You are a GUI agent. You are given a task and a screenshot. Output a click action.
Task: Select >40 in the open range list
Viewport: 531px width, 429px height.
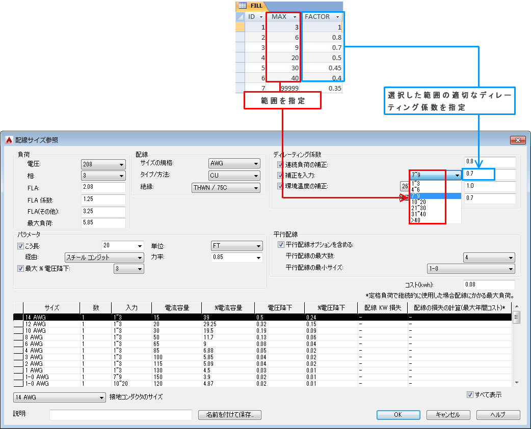[436, 220]
